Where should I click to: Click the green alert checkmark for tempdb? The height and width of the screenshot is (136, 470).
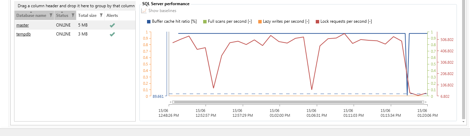coord(112,34)
